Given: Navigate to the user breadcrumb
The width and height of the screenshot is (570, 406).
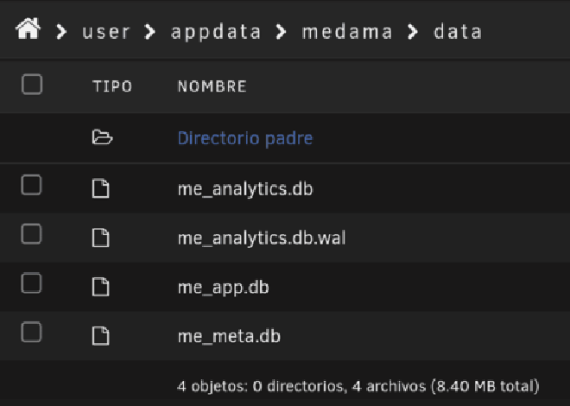Looking at the screenshot, I should point(105,32).
